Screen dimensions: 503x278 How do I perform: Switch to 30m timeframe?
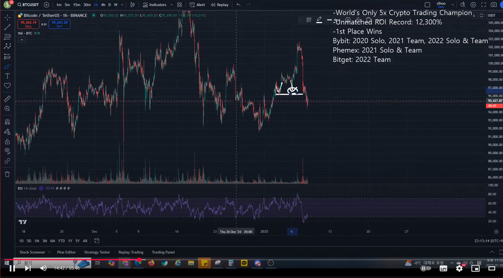(x=87, y=5)
